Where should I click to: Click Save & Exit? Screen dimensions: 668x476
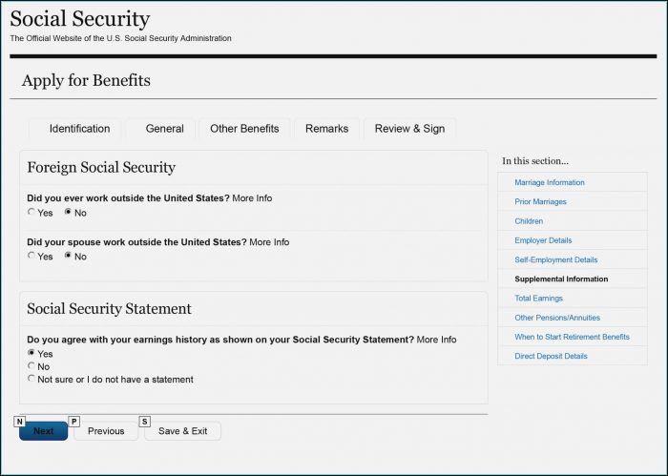pos(183,431)
